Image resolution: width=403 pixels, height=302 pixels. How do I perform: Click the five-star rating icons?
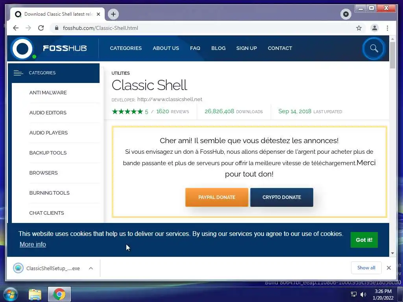127,111
